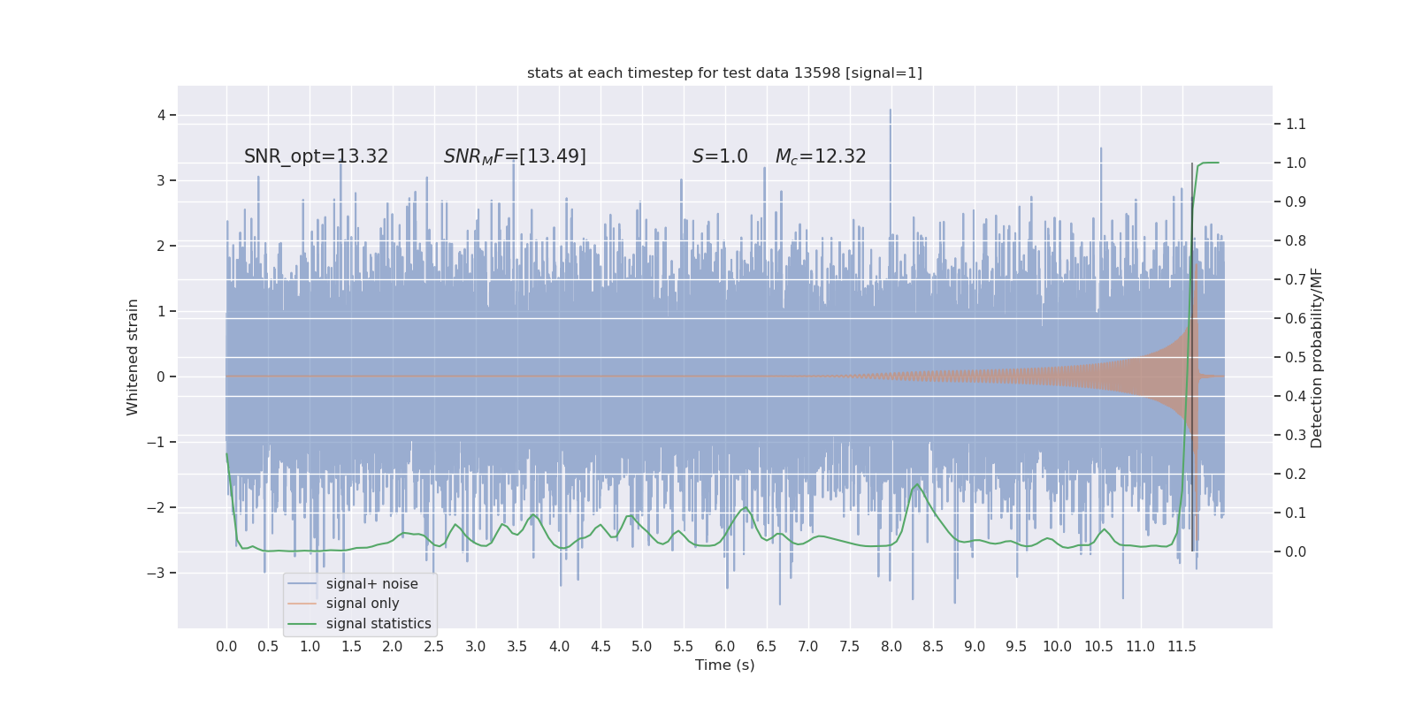This screenshot has width=1415, height=707.
Task: Click the Mc=12.32 chirp mass annotation
Action: click(821, 156)
